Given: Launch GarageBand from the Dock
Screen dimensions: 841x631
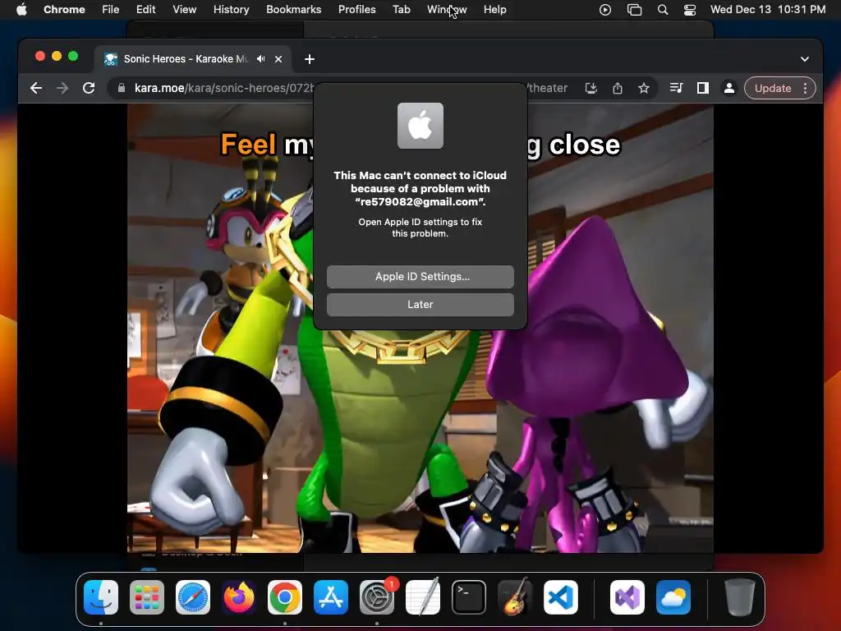Looking at the screenshot, I should 515,597.
